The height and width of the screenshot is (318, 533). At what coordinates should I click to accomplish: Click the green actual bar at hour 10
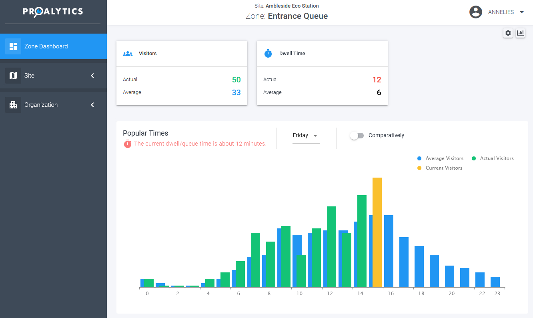point(301,271)
